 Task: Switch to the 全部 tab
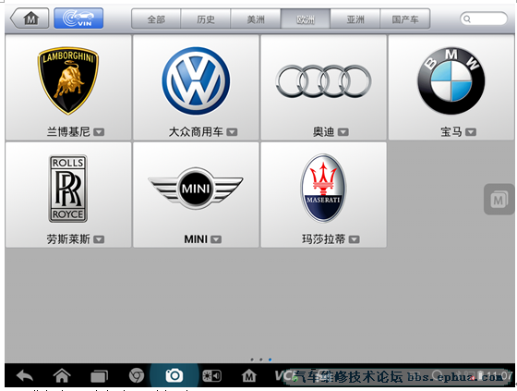(156, 19)
